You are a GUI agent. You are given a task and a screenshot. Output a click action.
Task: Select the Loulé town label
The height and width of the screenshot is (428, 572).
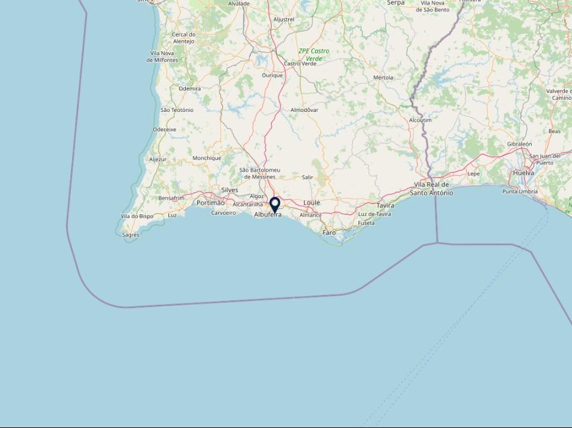[312, 203]
